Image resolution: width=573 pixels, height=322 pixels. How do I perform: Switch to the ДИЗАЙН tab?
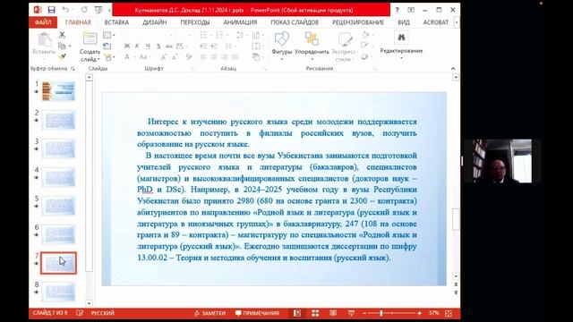click(155, 22)
